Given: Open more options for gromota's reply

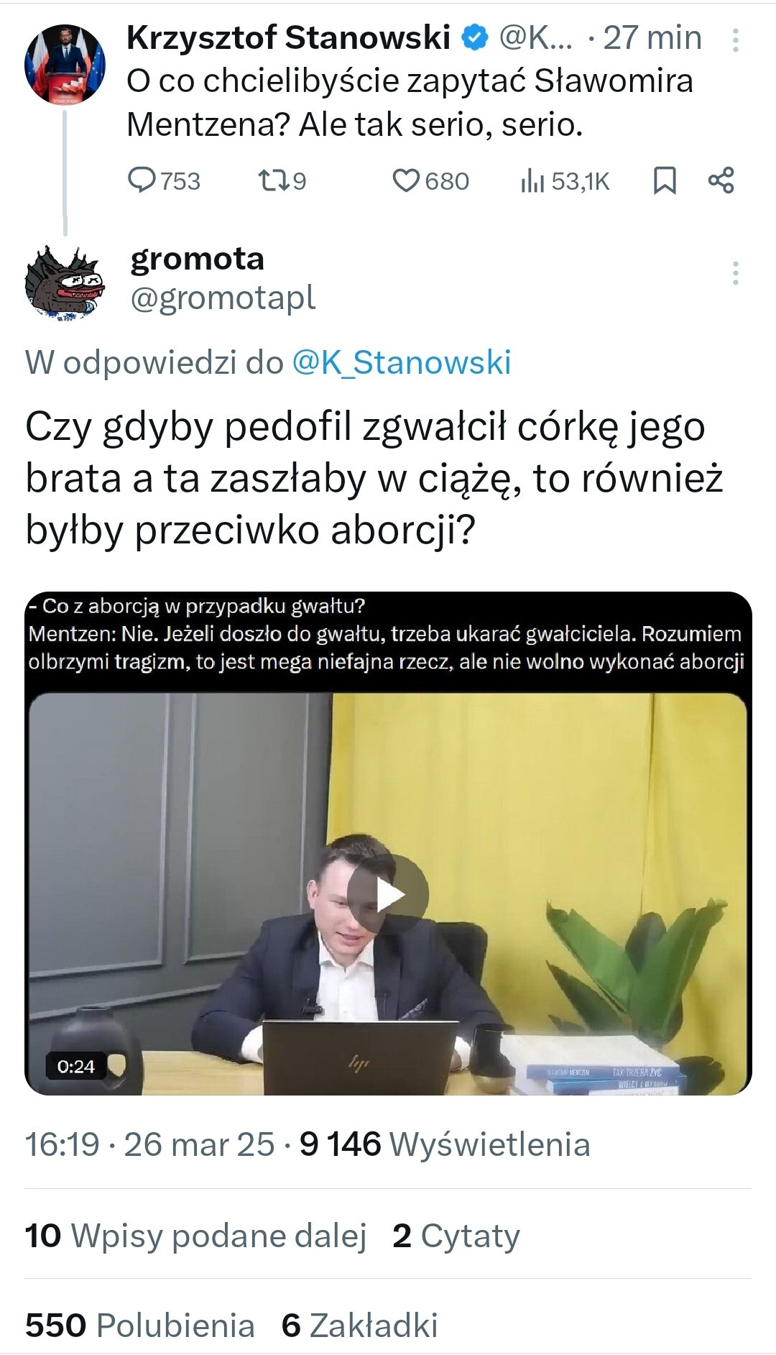Looking at the screenshot, I should (x=735, y=273).
